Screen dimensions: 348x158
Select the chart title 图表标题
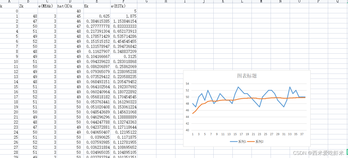[247, 76]
